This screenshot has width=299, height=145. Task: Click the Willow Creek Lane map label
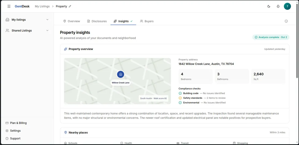(x=121, y=83)
